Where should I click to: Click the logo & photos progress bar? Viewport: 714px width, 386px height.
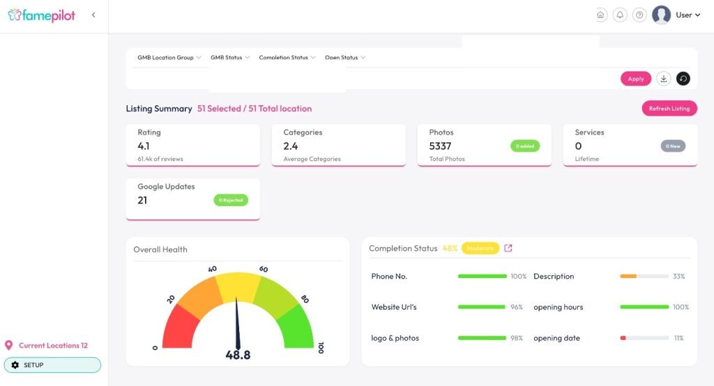point(483,338)
